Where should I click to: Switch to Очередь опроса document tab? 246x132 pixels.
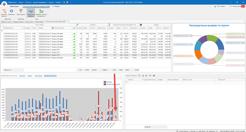click(18, 22)
